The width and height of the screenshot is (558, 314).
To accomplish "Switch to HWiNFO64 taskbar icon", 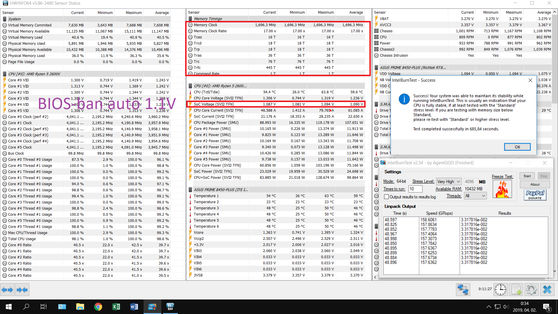I will (x=170, y=307).
